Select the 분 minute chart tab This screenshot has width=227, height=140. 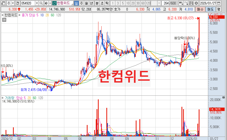[x=97, y=3]
